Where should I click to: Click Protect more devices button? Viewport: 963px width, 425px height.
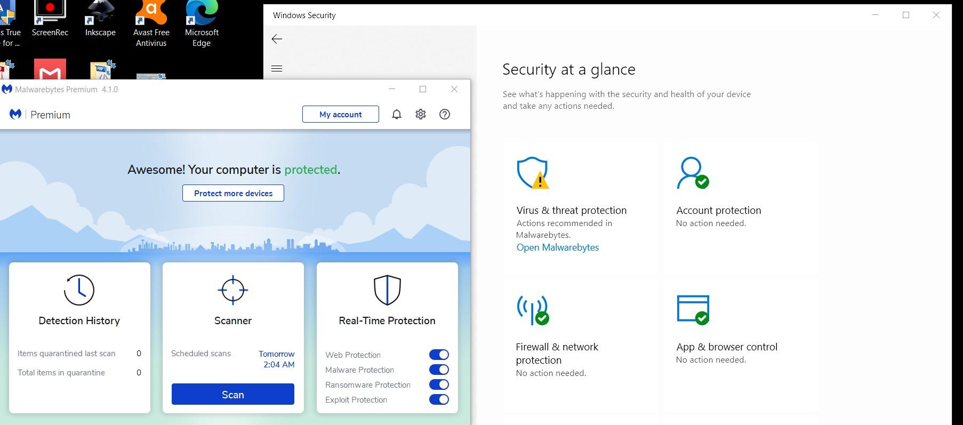click(233, 193)
